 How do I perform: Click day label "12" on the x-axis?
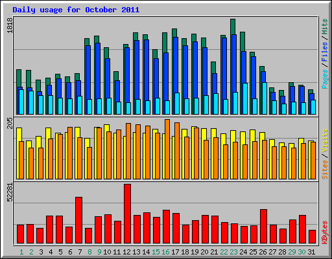tap(126, 252)
